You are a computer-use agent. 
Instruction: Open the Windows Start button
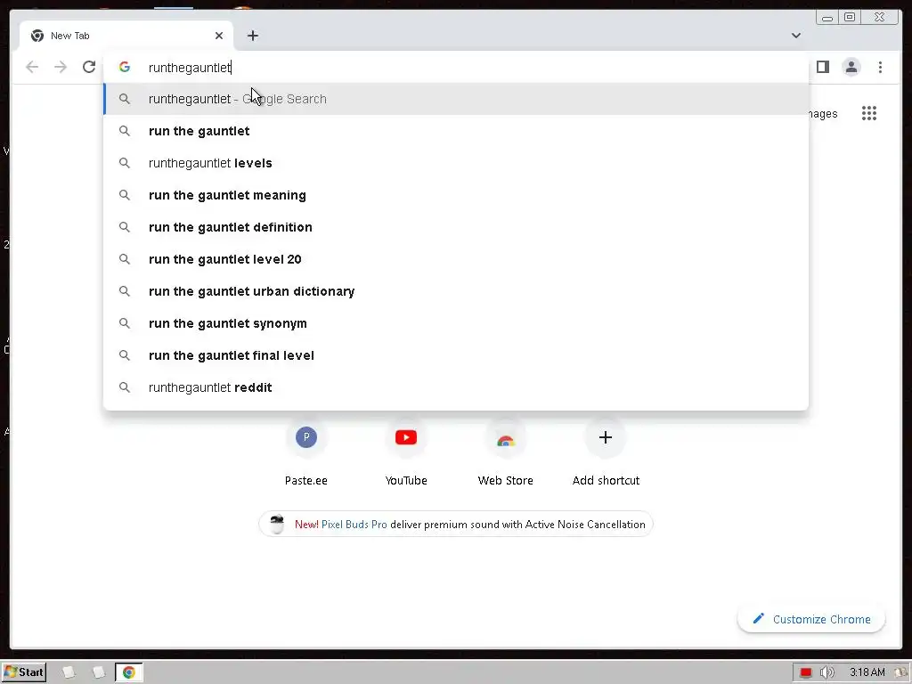23,672
